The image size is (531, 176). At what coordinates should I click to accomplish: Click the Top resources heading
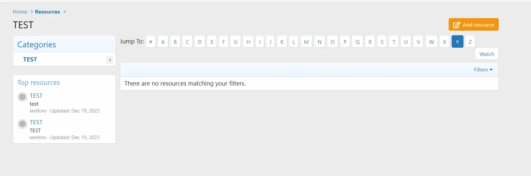click(x=39, y=82)
